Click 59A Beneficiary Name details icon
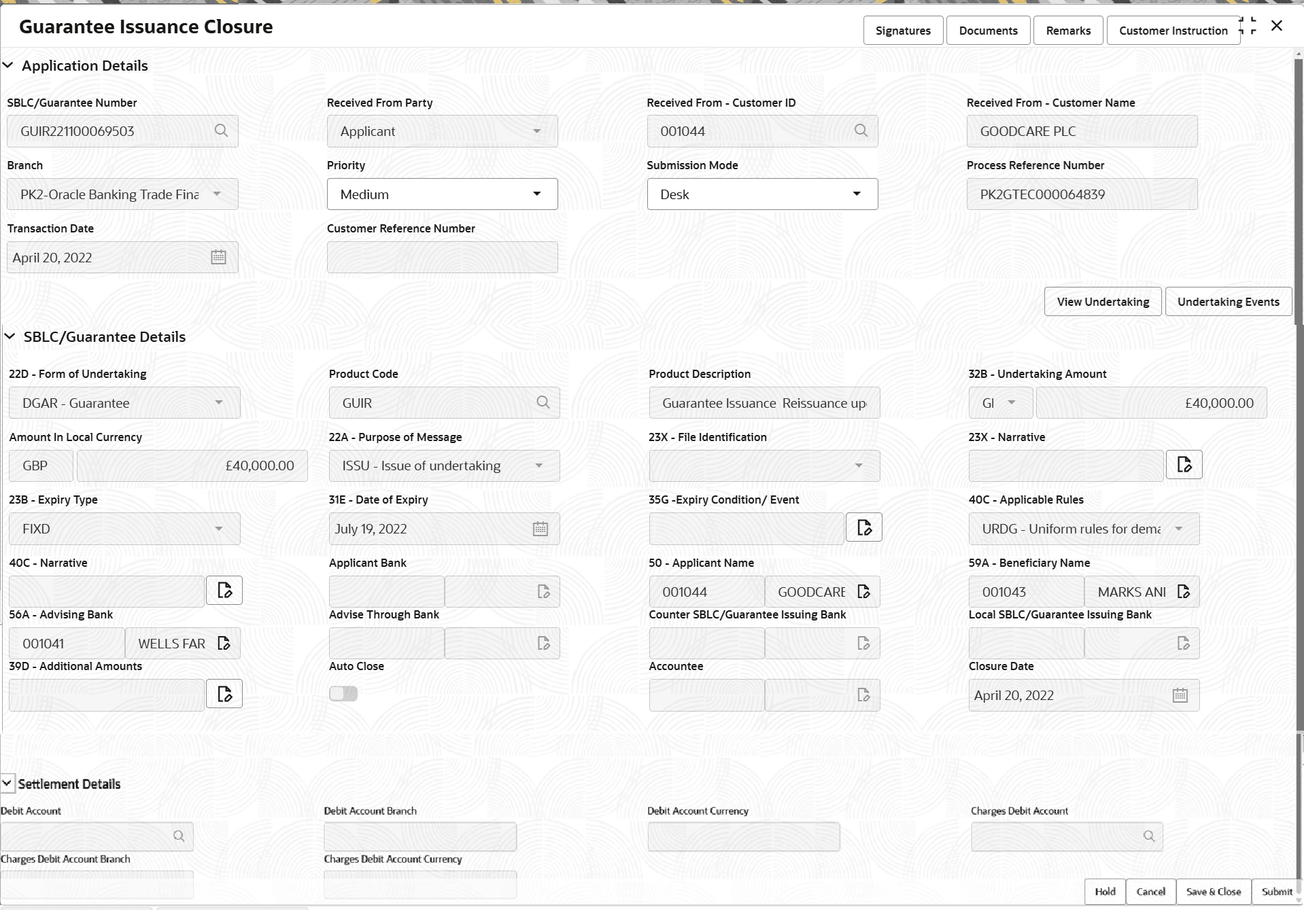Image resolution: width=1304 pixels, height=910 pixels. click(x=1183, y=591)
